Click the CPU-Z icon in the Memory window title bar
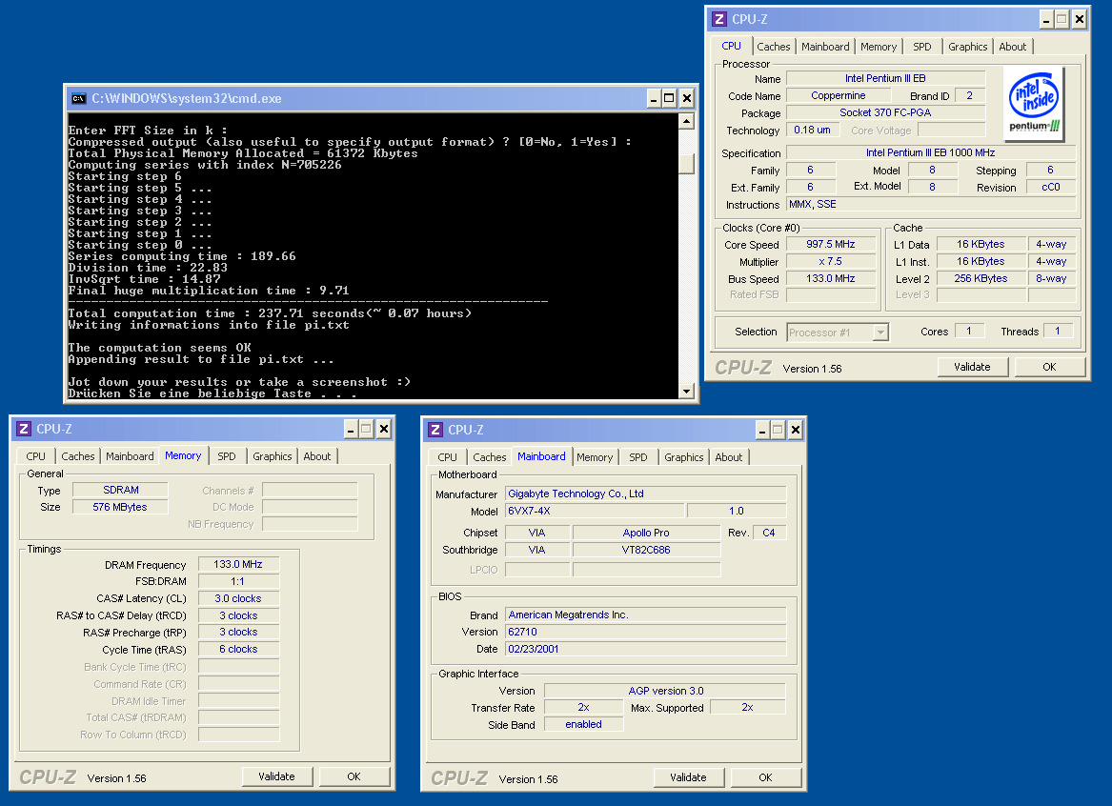The image size is (1112, 806). click(24, 429)
